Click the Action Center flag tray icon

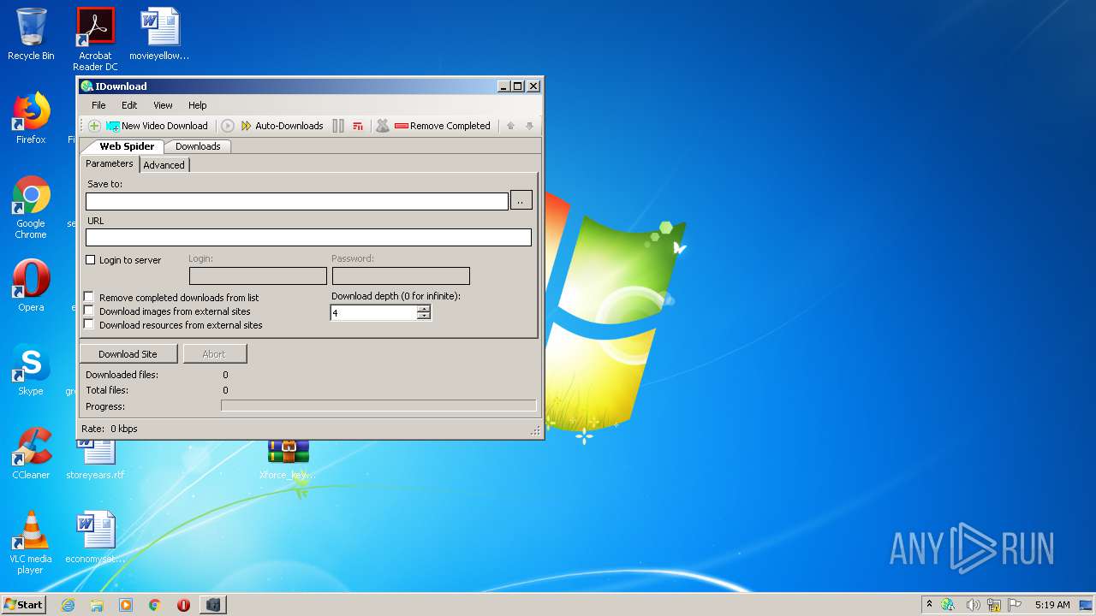tap(1015, 605)
